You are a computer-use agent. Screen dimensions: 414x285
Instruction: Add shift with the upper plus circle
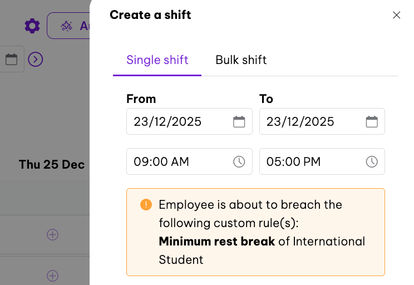(52, 234)
